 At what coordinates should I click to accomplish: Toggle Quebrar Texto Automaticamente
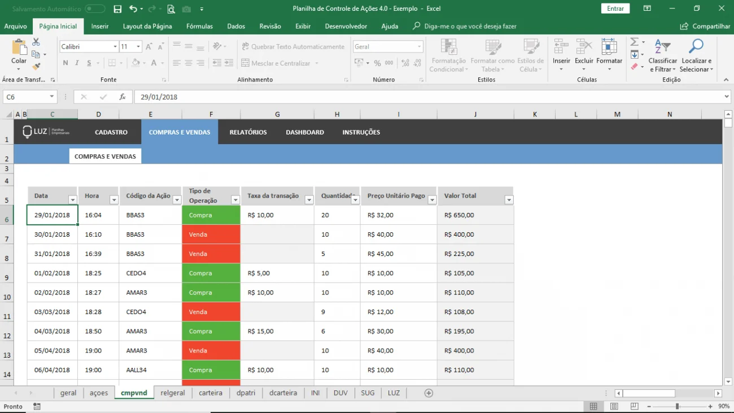tap(293, 47)
